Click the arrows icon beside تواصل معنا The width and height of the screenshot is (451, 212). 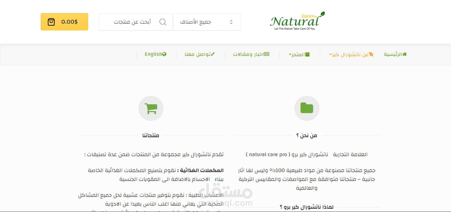coord(213,54)
